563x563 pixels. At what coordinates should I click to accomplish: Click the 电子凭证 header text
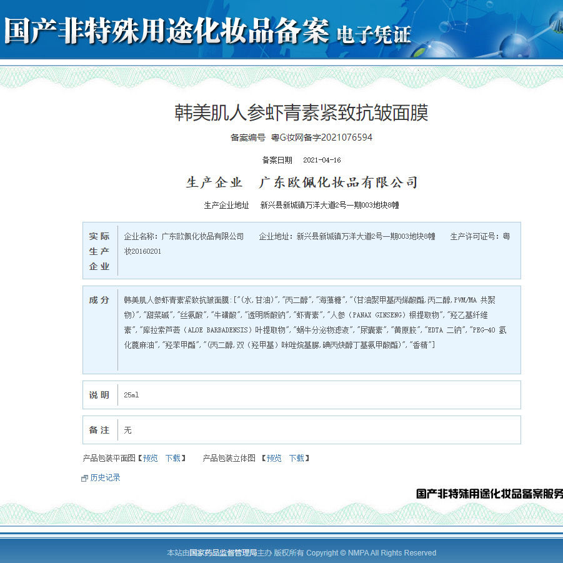coord(374,35)
